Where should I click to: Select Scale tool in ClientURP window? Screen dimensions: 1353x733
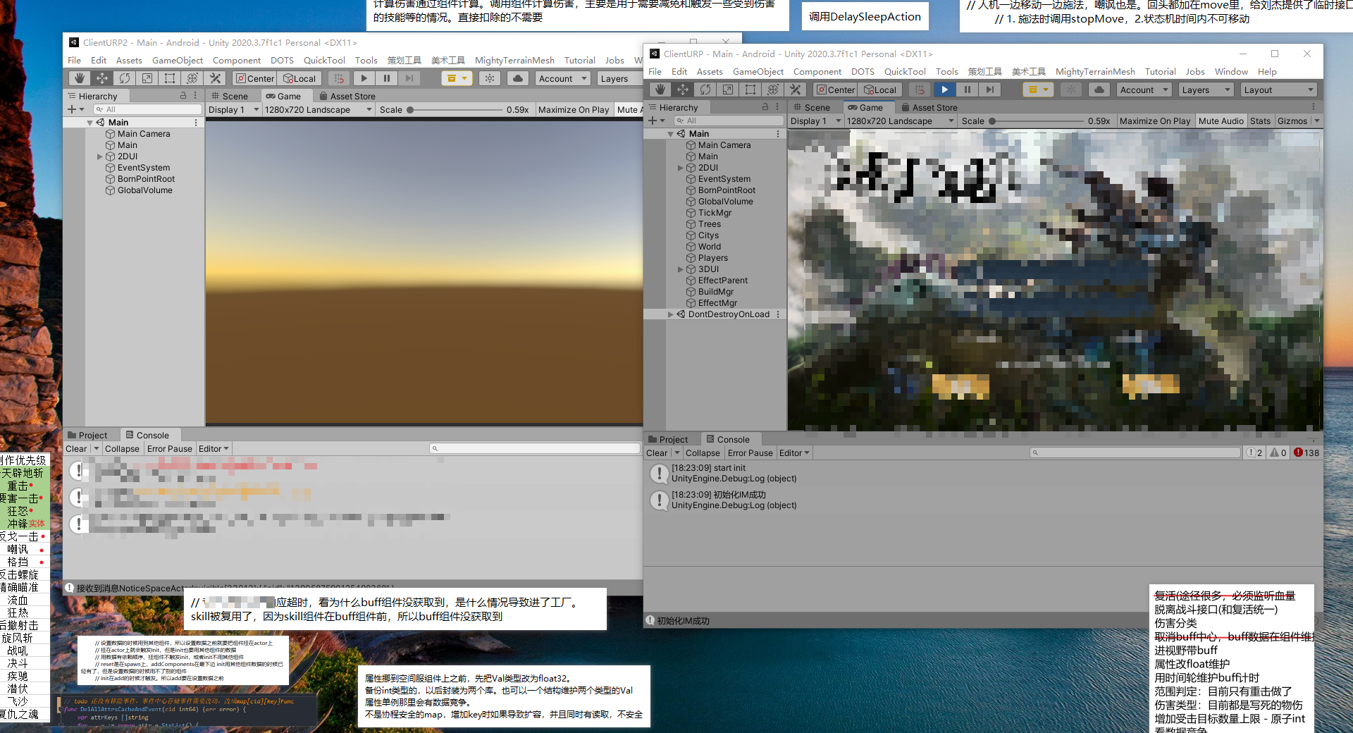click(728, 90)
